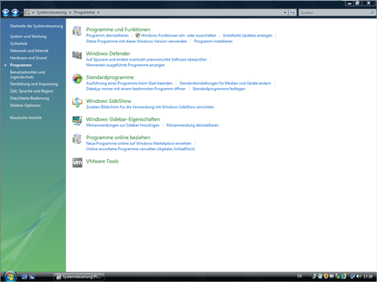Click the orange security shield tray icon
Screen dimensions: 377x282
[x=326, y=276]
